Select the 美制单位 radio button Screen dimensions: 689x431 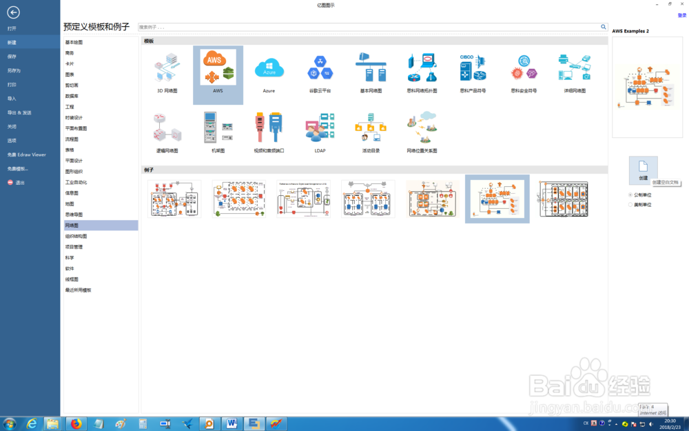tap(630, 205)
